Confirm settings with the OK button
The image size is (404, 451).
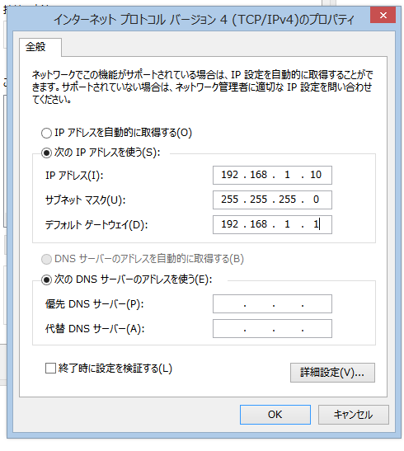275,415
